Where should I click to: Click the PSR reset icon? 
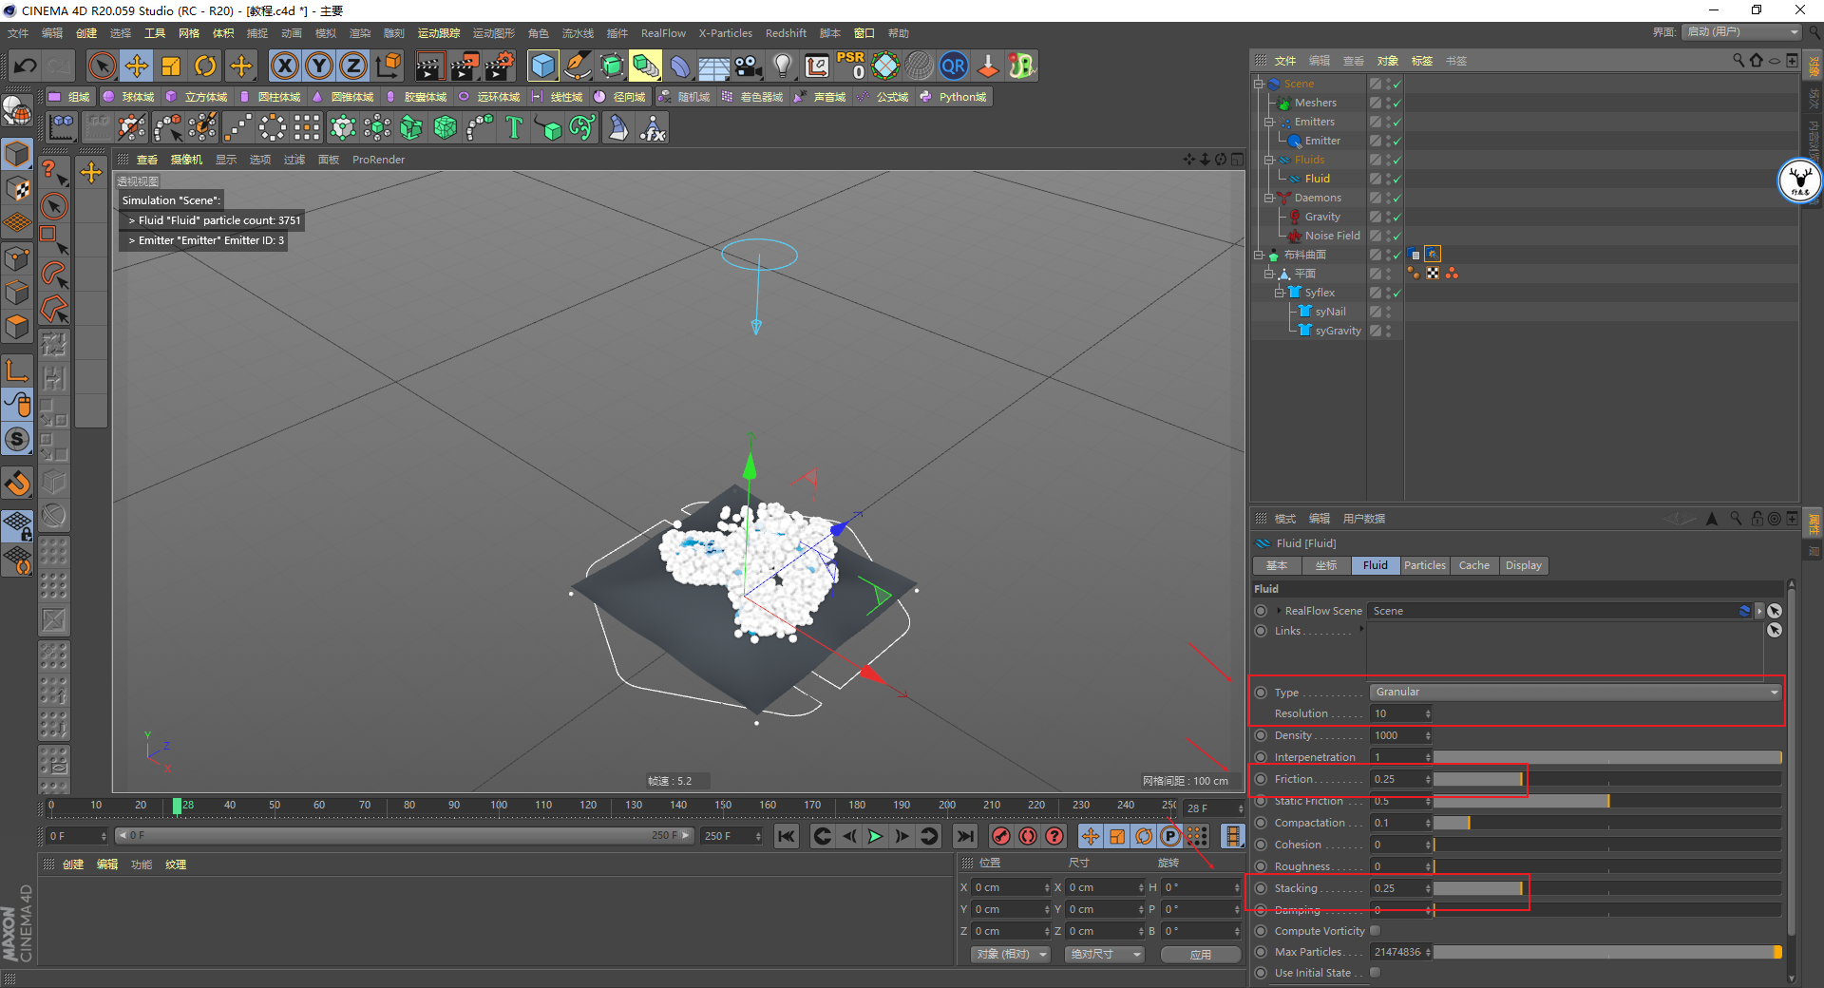coord(851,66)
